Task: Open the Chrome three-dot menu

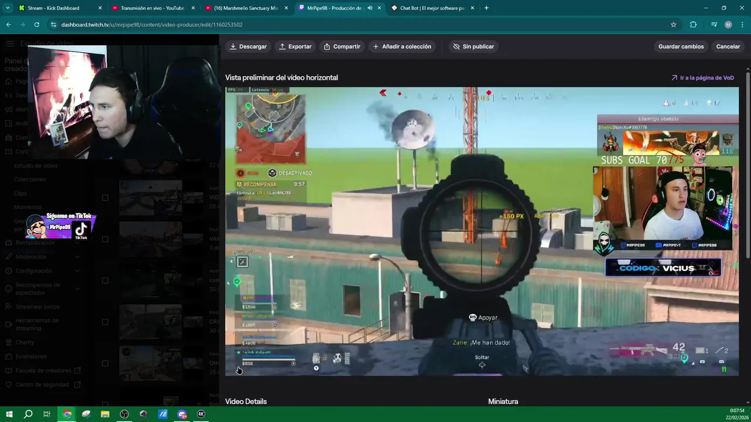Action: click(x=742, y=25)
